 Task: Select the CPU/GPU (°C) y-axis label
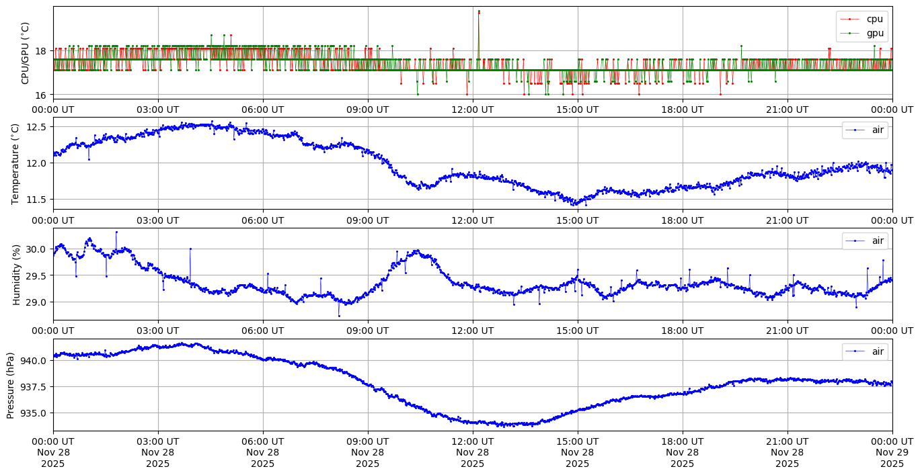(x=26, y=52)
